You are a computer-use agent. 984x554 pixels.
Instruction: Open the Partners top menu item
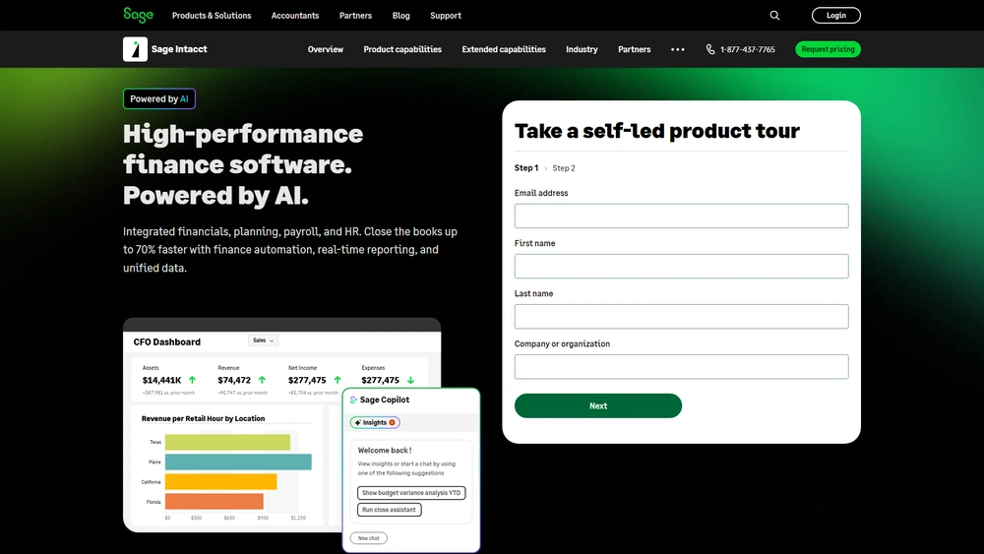coord(355,15)
